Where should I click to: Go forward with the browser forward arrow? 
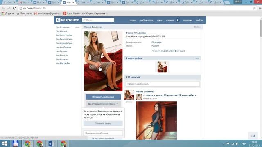point(9,8)
